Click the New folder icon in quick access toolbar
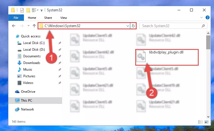The image size is (214, 131). coord(28,10)
